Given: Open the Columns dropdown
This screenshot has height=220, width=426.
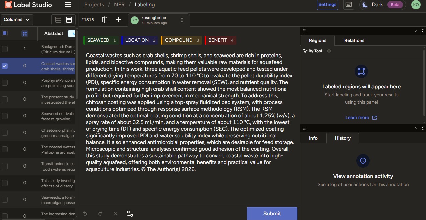Looking at the screenshot, I should 17,20.
